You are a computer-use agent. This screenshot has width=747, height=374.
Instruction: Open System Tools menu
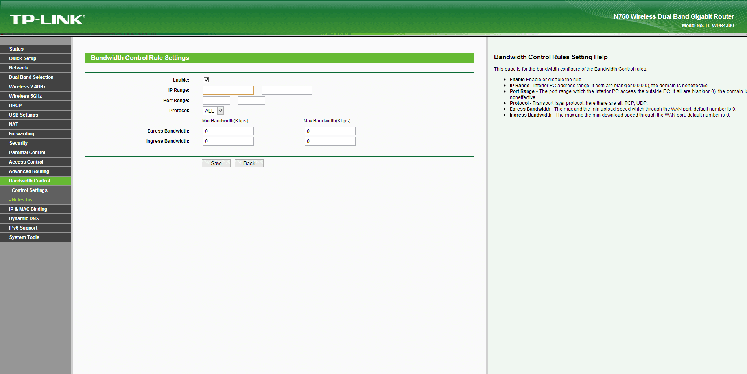[x=35, y=237]
